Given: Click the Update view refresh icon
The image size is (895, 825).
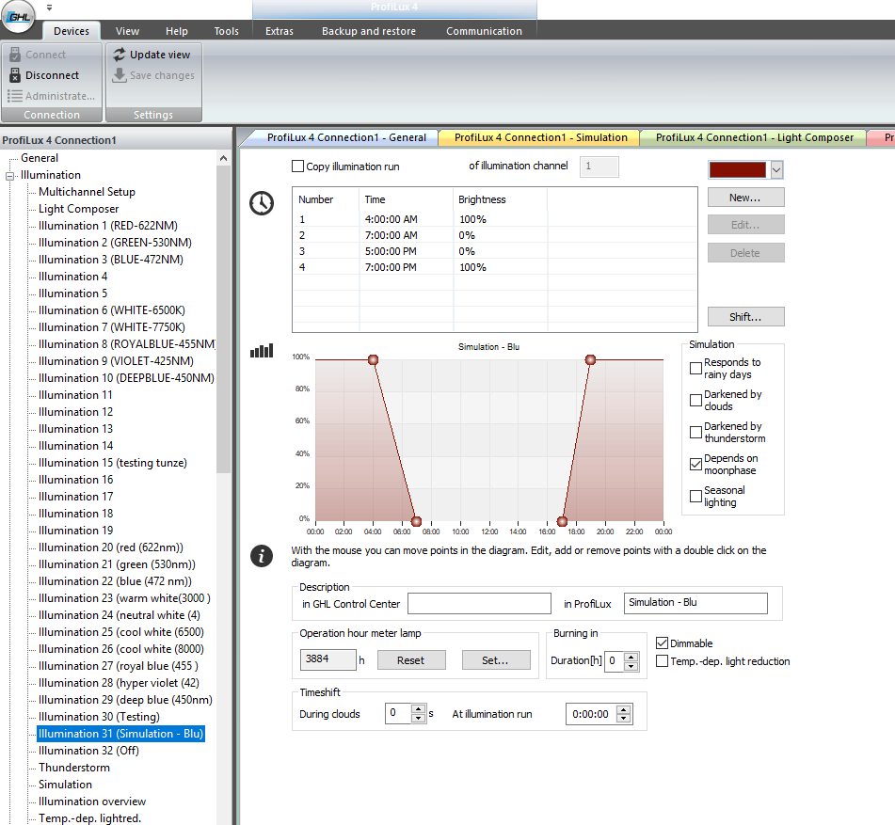Looking at the screenshot, I should pos(120,55).
